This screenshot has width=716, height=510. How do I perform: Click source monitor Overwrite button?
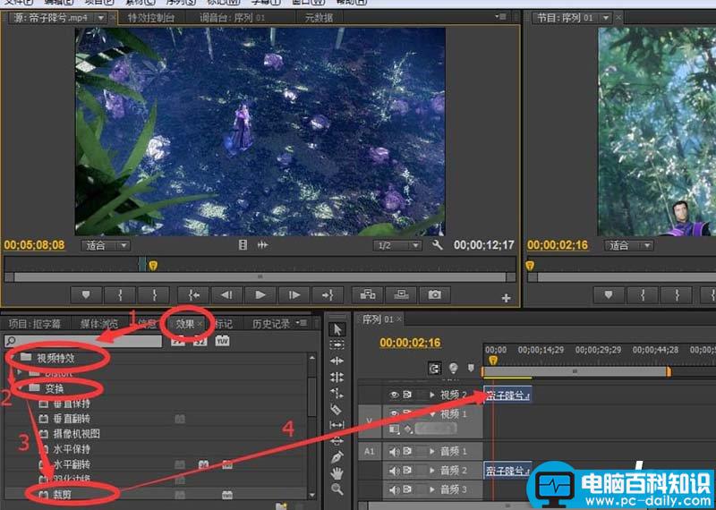point(401,295)
